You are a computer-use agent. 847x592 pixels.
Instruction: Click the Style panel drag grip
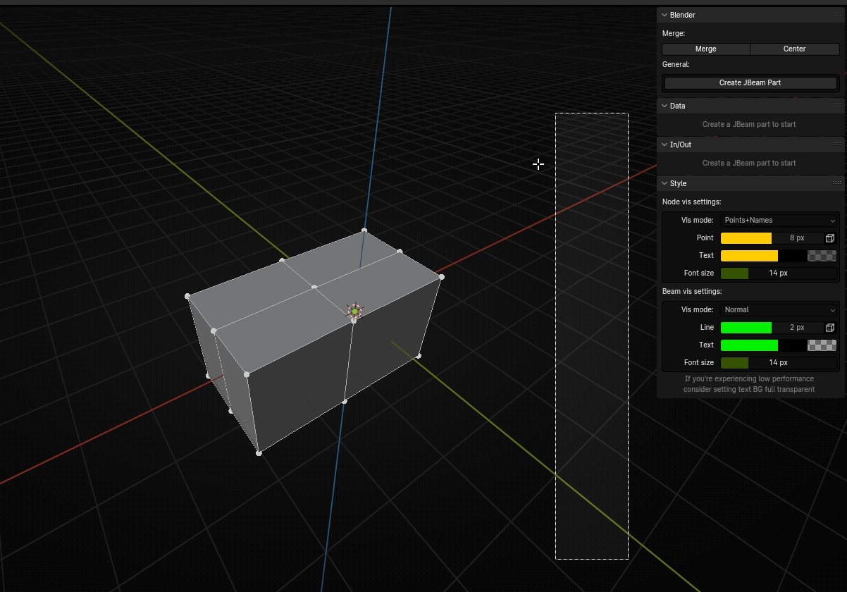(x=837, y=183)
